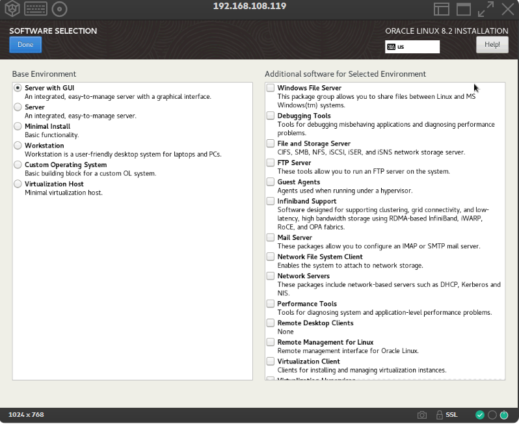519x424 pixels.
Task: Select the Custom Operating System radio button
Action: 18,165
